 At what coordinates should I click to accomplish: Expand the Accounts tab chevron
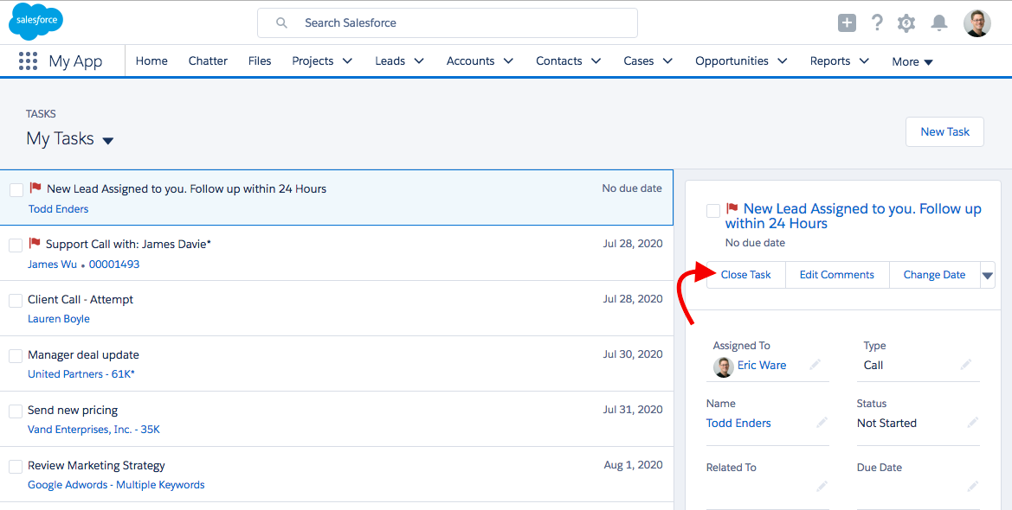coord(508,61)
